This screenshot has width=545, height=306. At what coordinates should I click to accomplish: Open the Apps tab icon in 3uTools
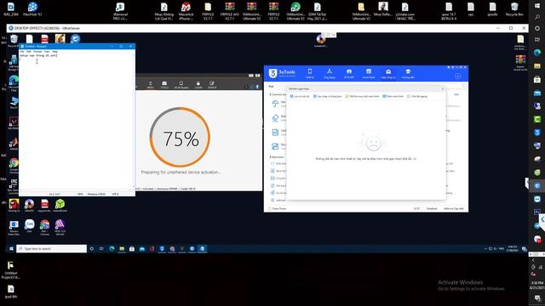(x=330, y=73)
